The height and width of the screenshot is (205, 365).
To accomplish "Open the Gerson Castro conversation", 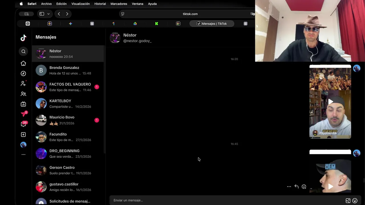I will (x=68, y=170).
